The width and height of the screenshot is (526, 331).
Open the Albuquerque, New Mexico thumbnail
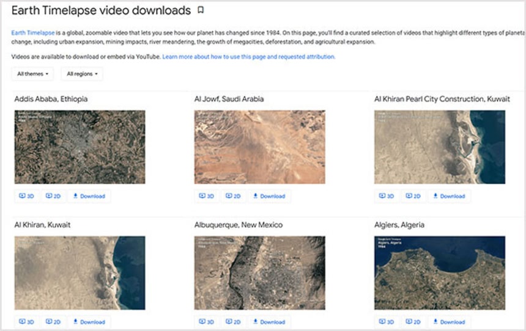[x=259, y=273]
